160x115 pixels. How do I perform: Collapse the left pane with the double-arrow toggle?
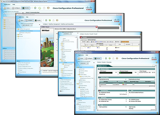point(94,63)
